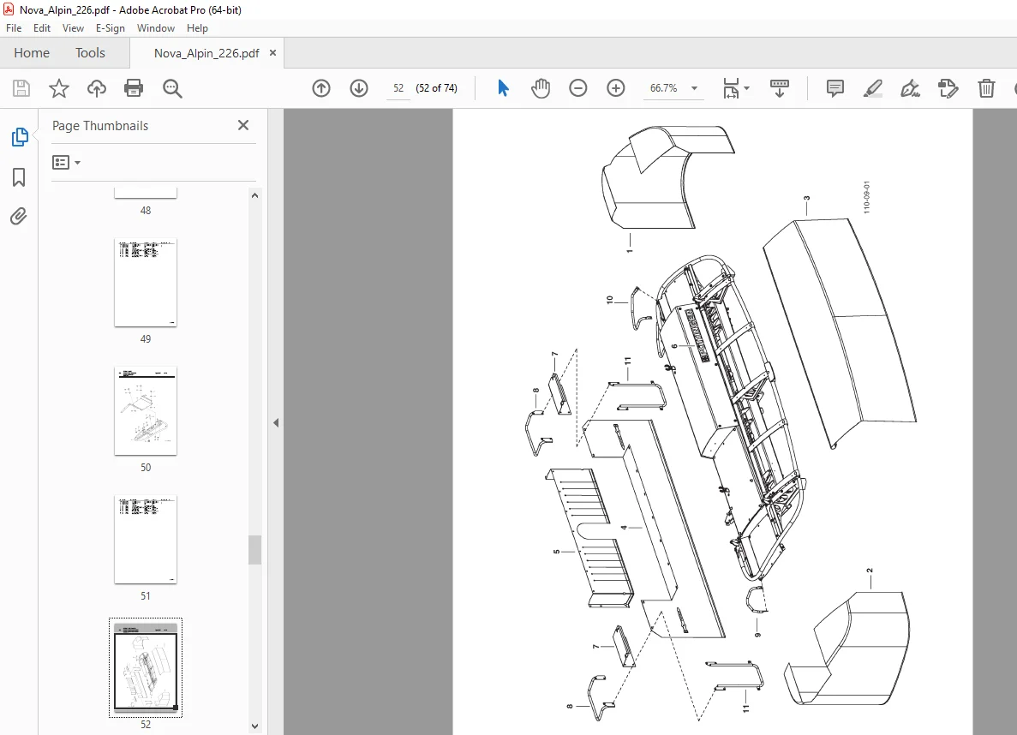The width and height of the screenshot is (1017, 735).
Task: Close the Nova_Alpin_226.pdf tab
Action: tap(272, 52)
